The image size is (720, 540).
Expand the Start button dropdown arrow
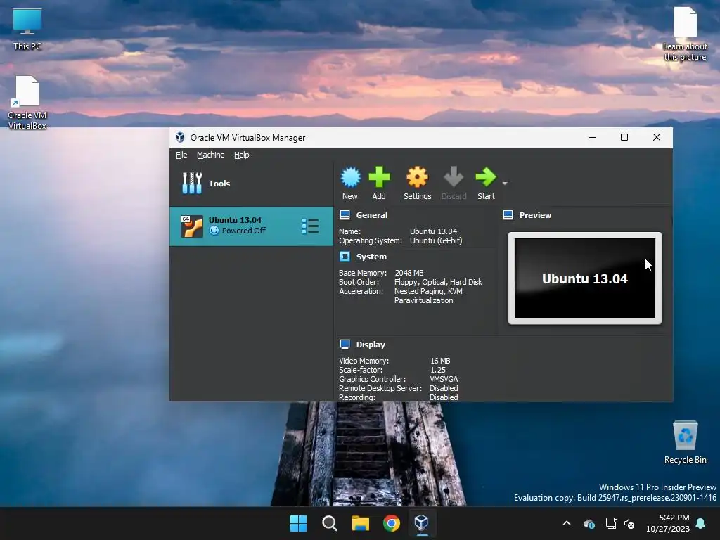tap(505, 184)
